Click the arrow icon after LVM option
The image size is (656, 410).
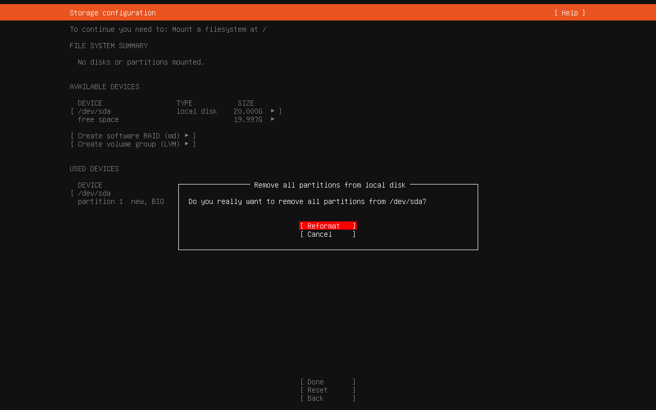187,143
